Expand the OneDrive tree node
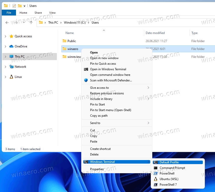 coord(6,46)
